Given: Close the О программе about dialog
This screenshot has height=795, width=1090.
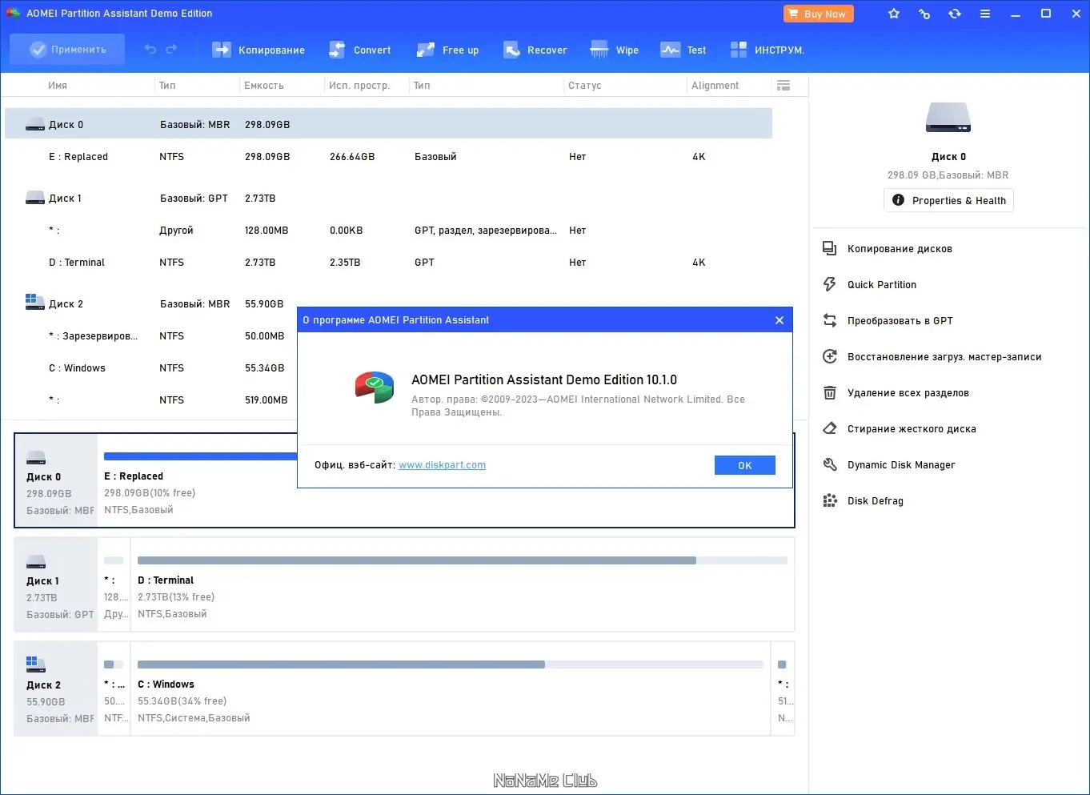Looking at the screenshot, I should pyautogui.click(x=779, y=320).
